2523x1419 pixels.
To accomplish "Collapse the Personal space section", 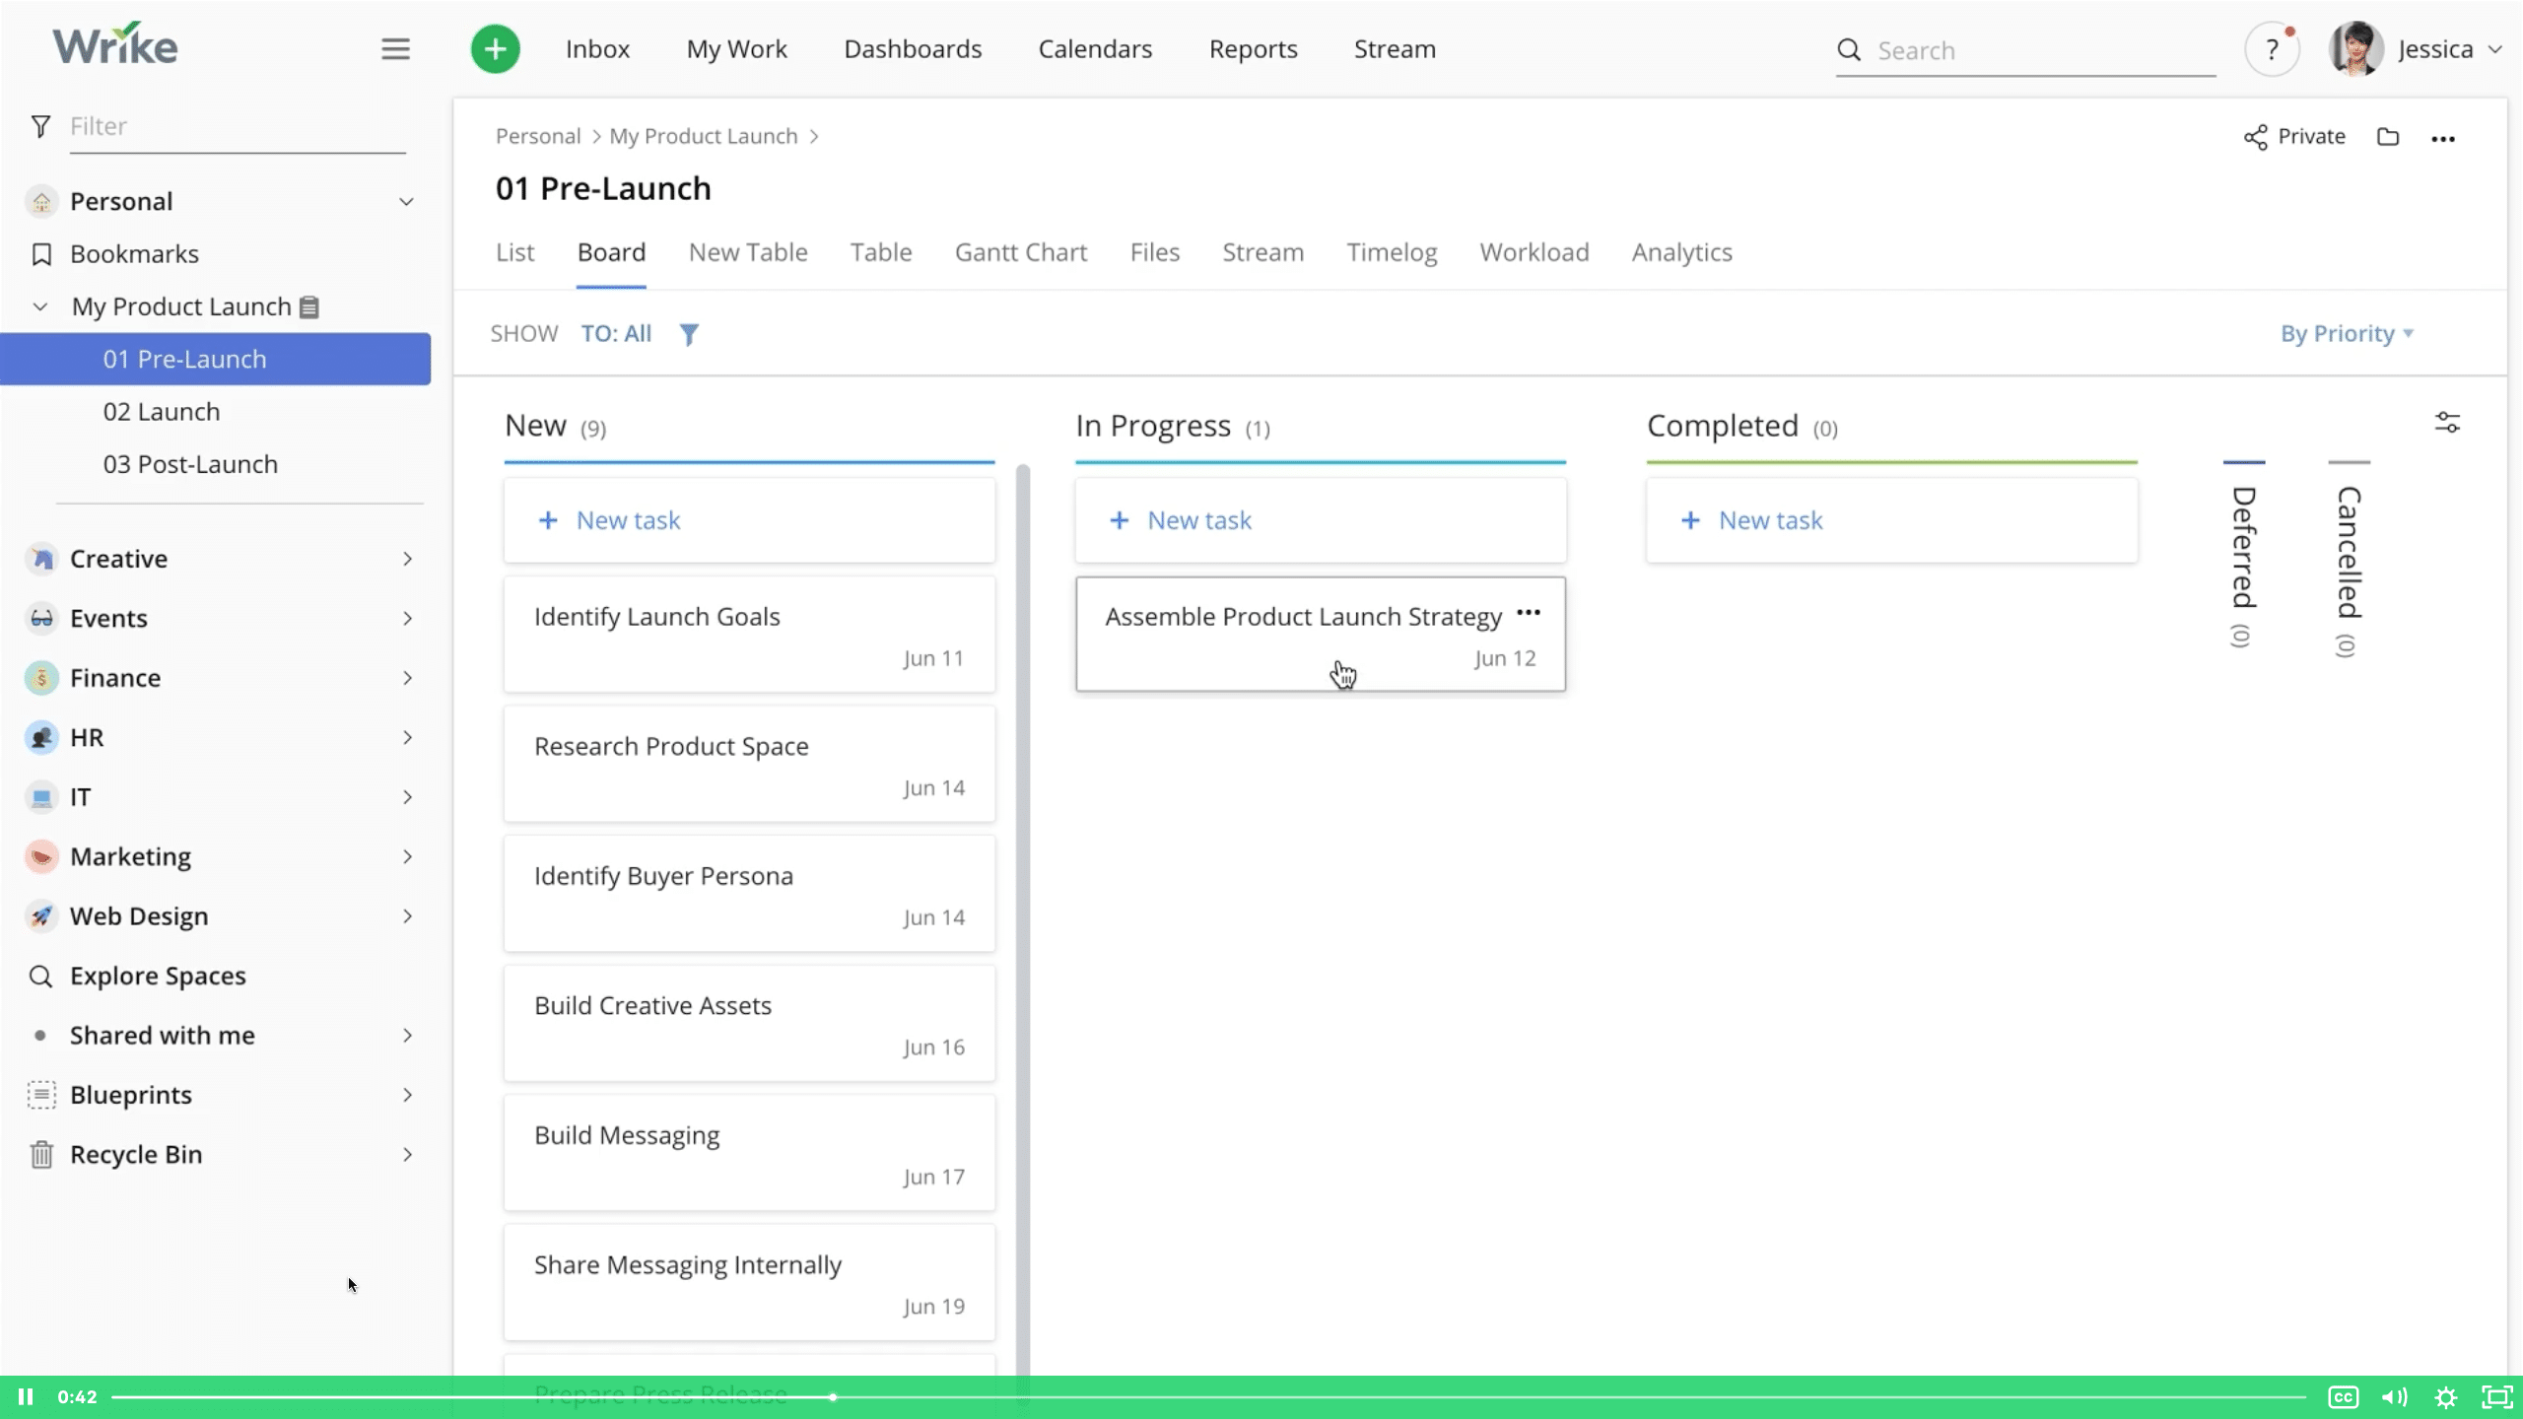I will point(406,200).
